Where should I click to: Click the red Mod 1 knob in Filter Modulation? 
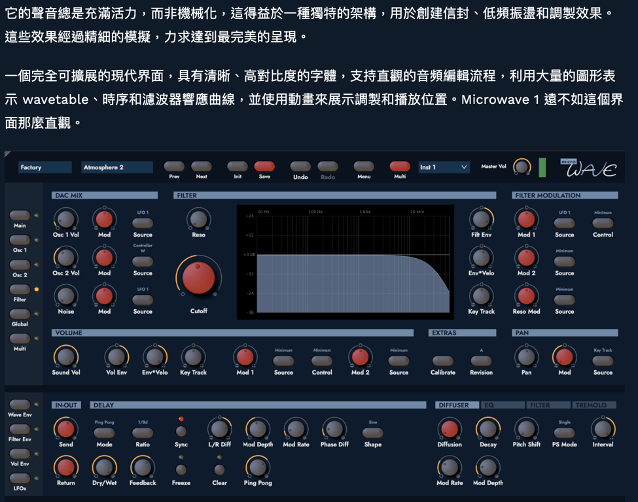526,219
